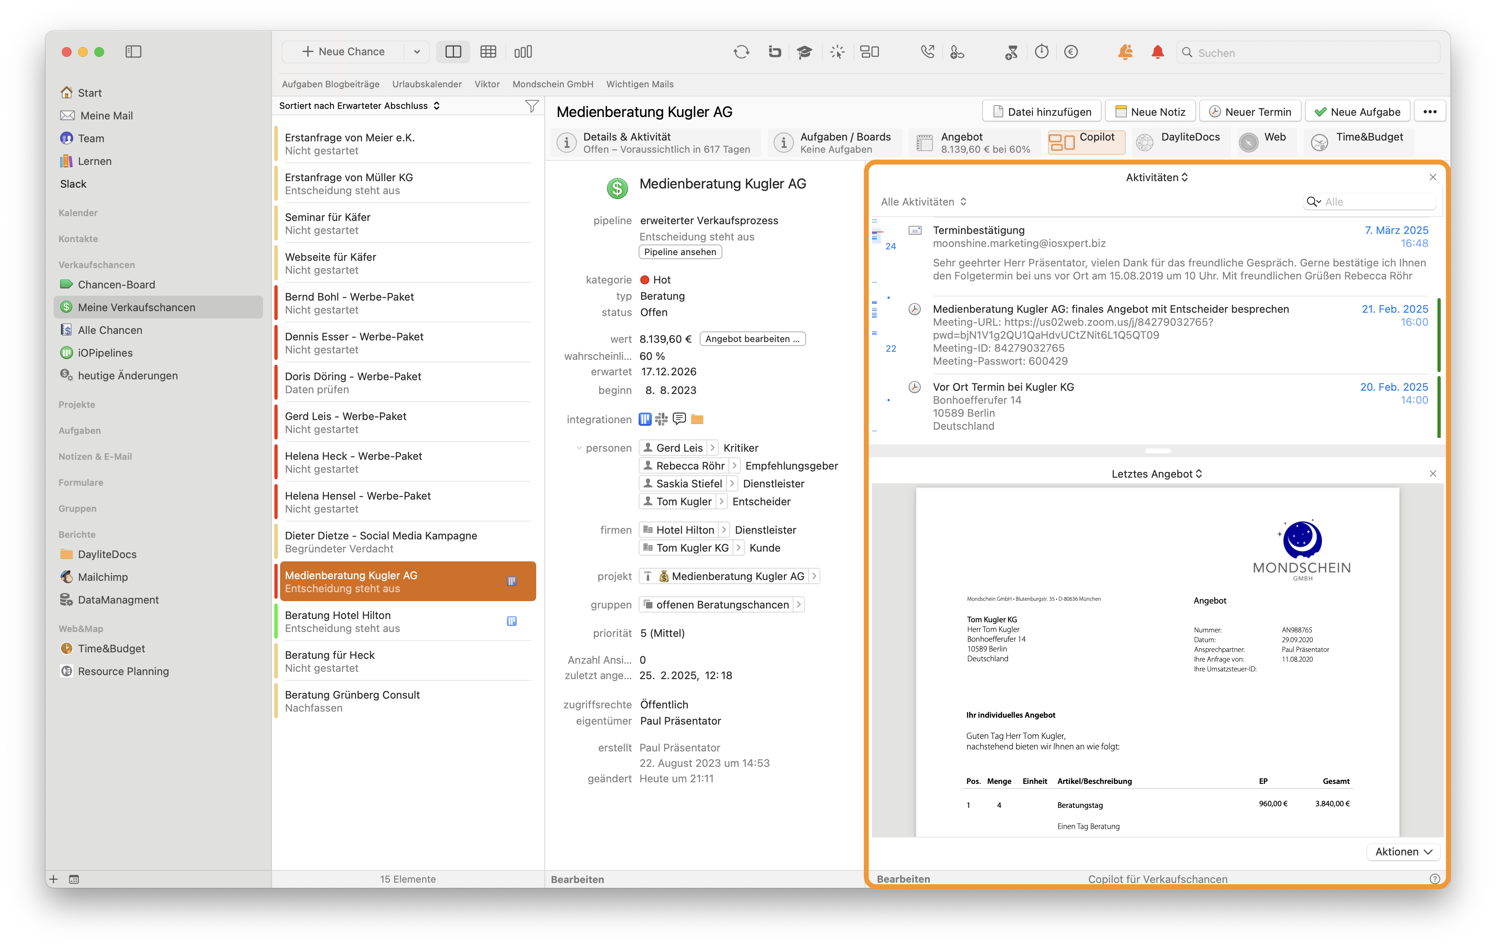Click the Neue Chance button
Screen dimensions: 1496x948
(343, 52)
